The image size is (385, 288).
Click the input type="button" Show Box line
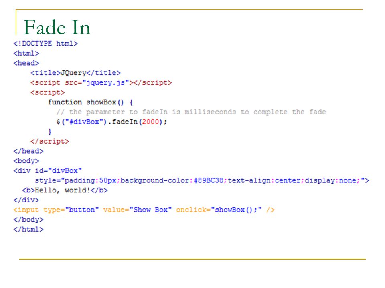[144, 210]
